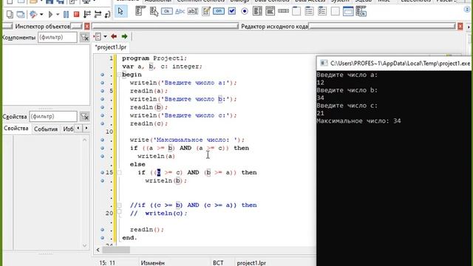
Task: Click the Изменён status bar entry
Action: [x=153, y=263]
